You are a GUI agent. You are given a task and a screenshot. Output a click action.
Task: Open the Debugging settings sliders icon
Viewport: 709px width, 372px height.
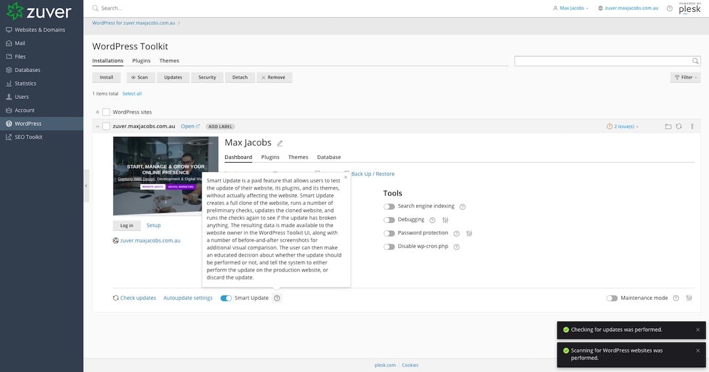tap(445, 220)
